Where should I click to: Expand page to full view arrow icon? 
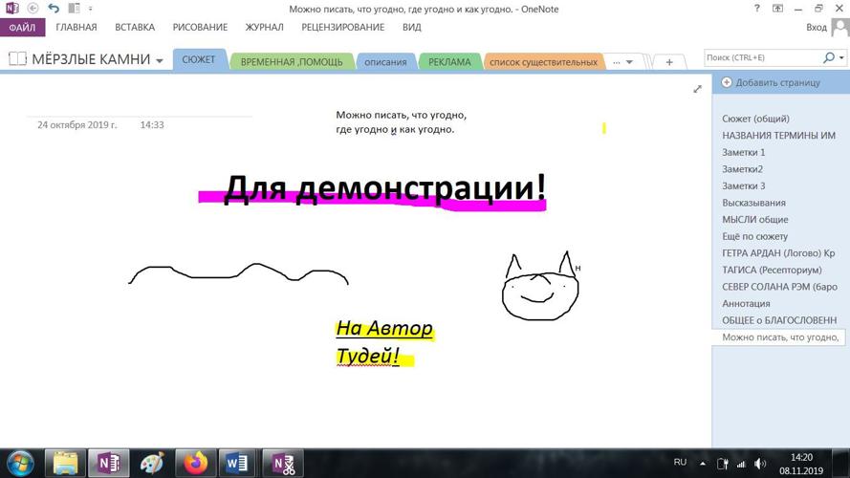coord(697,89)
